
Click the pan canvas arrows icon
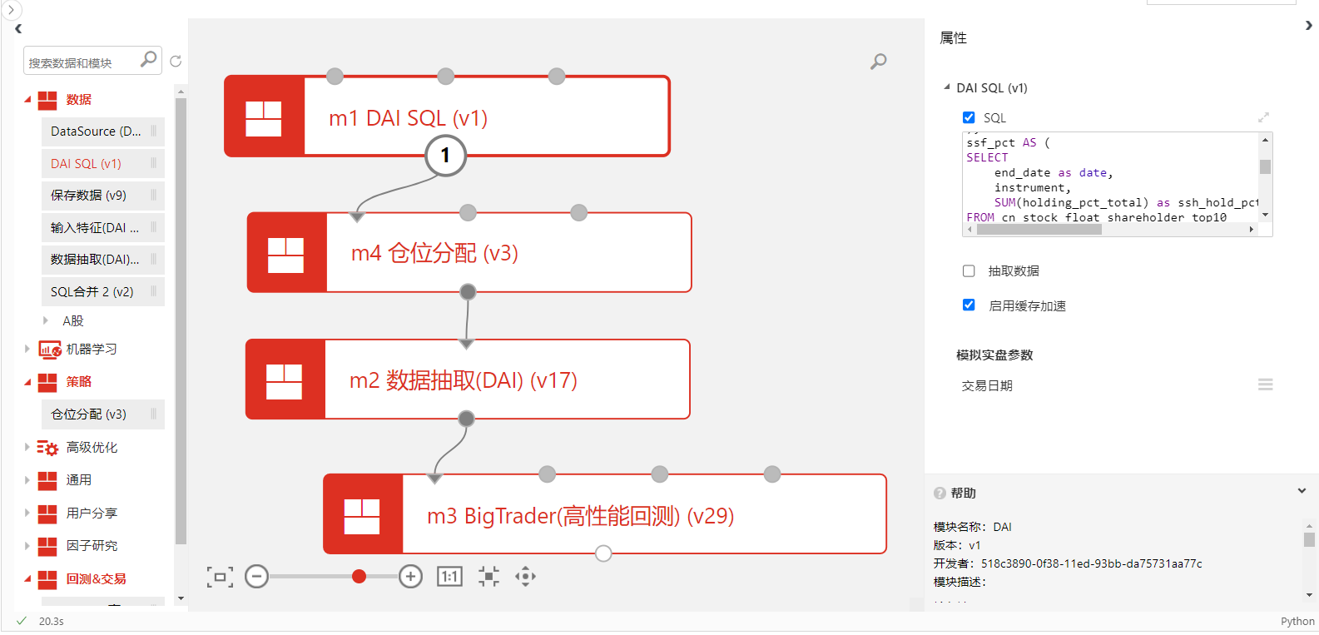pos(525,577)
